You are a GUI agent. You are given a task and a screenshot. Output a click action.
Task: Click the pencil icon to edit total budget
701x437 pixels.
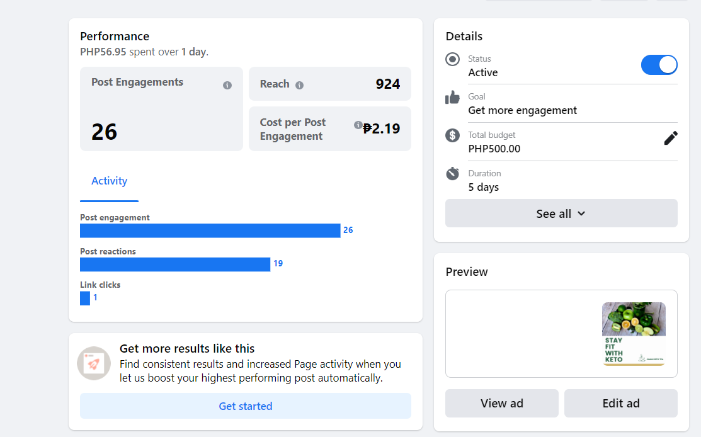point(671,138)
